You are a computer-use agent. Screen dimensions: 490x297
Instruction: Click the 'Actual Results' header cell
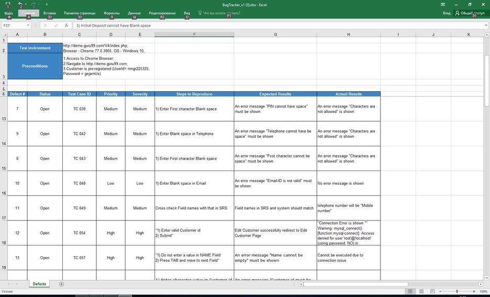(x=349, y=94)
